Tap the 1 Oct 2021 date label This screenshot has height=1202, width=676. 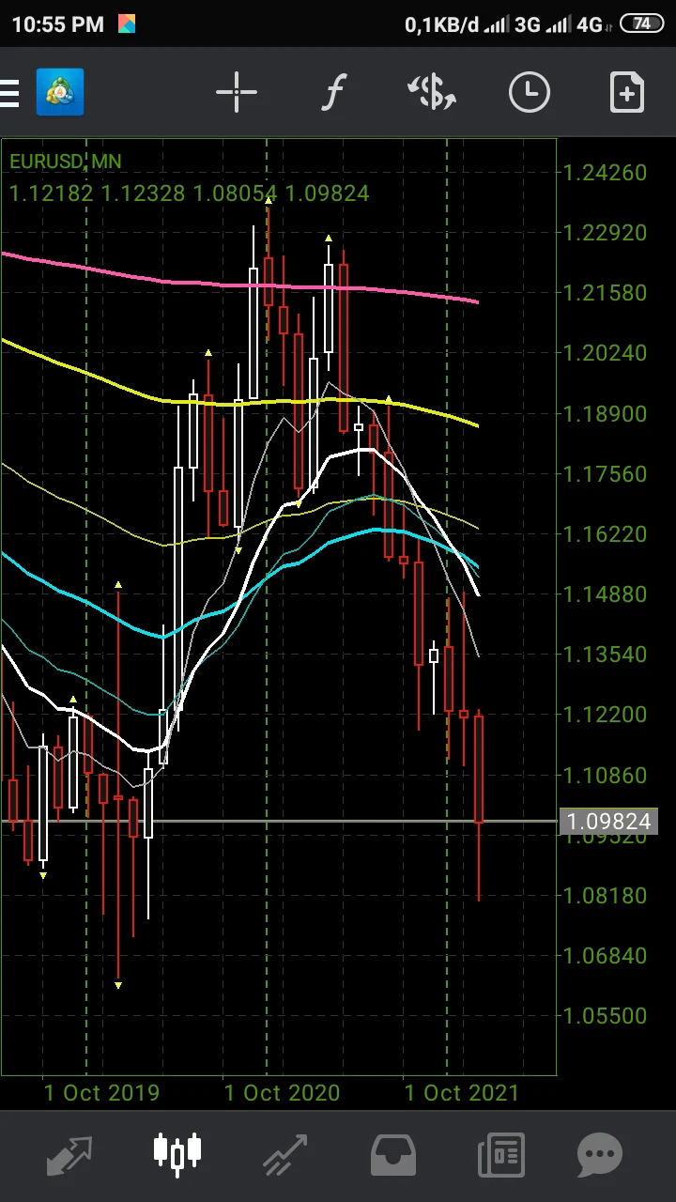462,1093
